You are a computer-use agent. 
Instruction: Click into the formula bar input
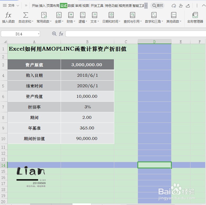136,34
